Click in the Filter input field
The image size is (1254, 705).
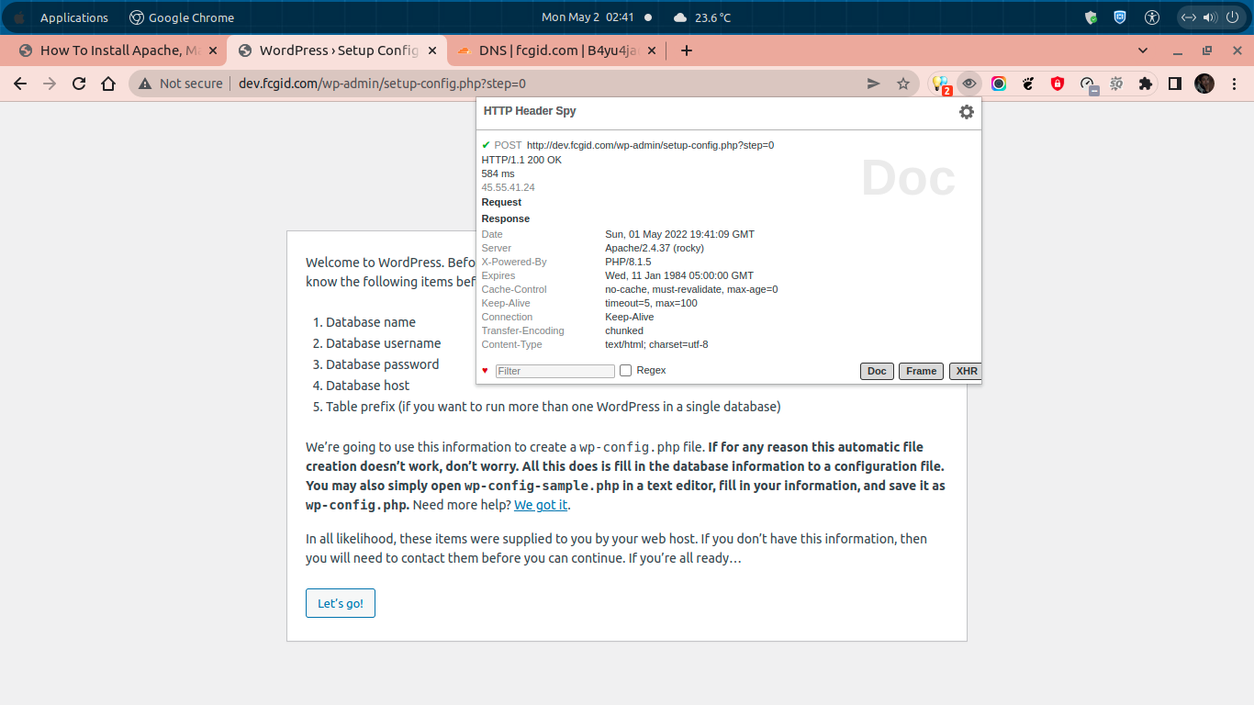tap(555, 371)
